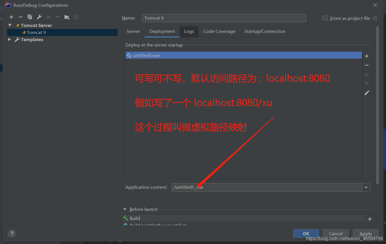The image size is (386, 244).
Task: Select untitled5:war in the deploy list
Action: 244,55
